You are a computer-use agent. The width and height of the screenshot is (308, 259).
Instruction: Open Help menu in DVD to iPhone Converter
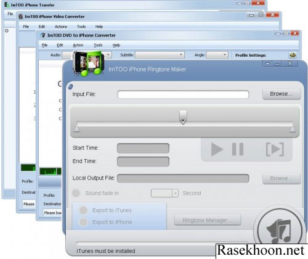click(116, 45)
